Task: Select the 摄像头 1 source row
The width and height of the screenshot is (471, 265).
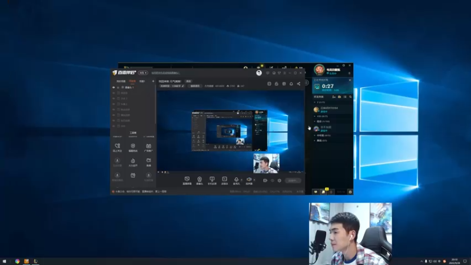Action: [x=133, y=87]
